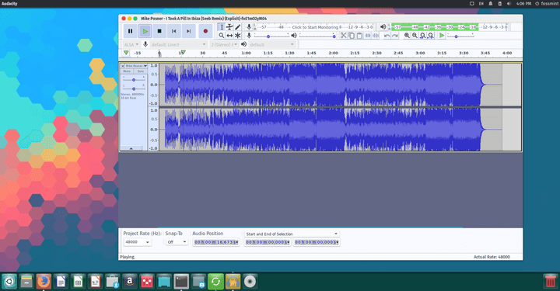Adjust the playback speed slider
The width and height of the screenshot is (560, 291).
[460, 36]
